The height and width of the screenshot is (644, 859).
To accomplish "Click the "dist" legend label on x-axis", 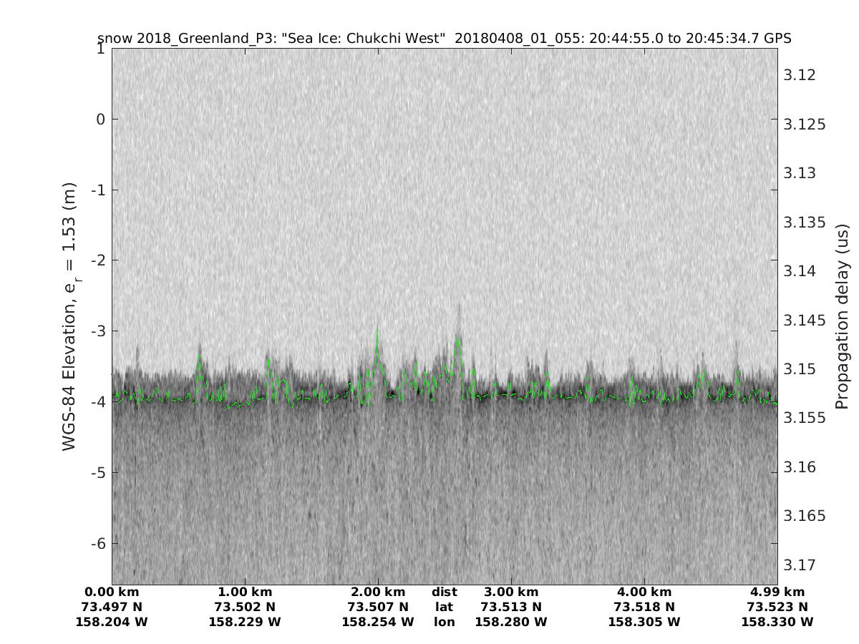I will tap(445, 592).
